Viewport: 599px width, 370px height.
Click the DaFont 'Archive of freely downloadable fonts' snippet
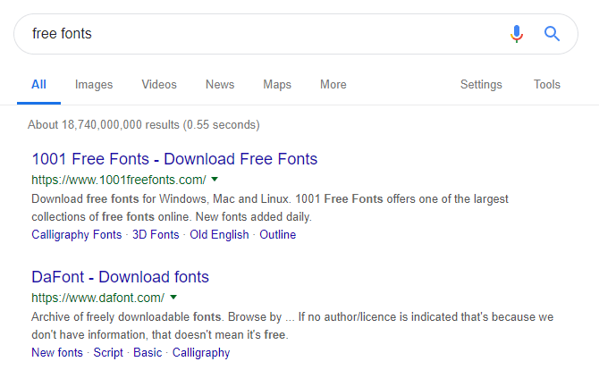292,325
